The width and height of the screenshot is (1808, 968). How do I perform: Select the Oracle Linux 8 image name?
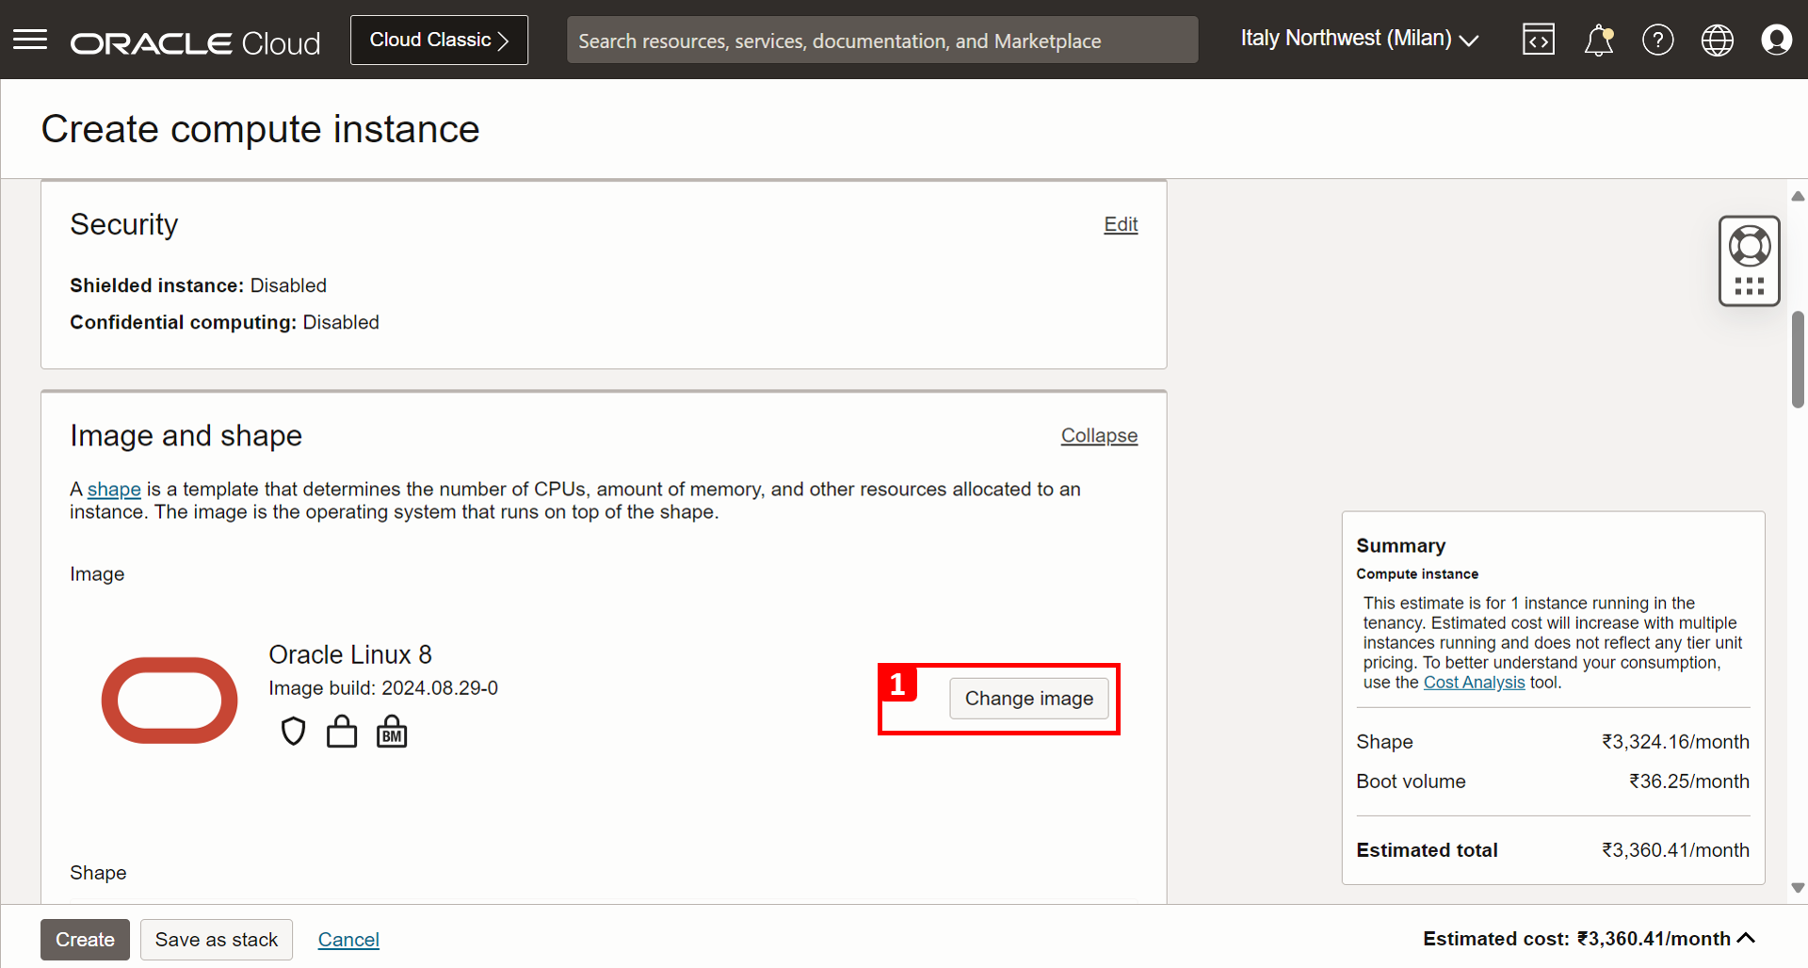[x=350, y=654]
